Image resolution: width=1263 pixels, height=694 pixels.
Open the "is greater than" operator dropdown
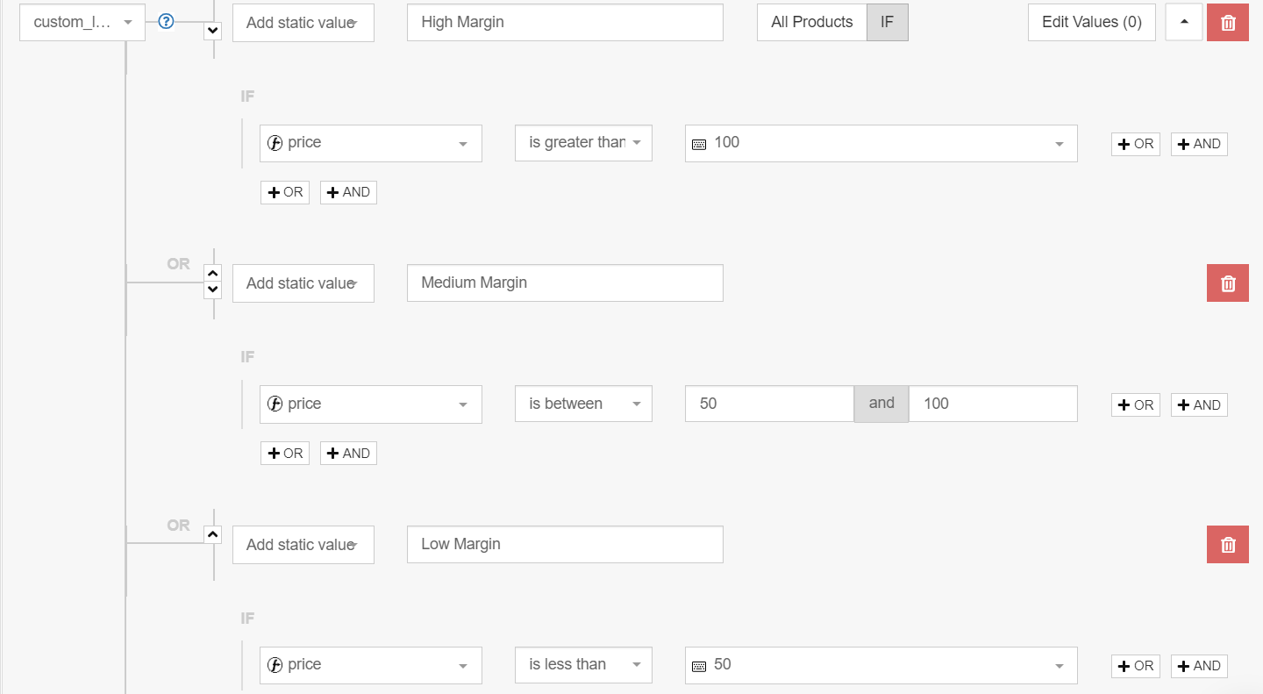pos(583,143)
